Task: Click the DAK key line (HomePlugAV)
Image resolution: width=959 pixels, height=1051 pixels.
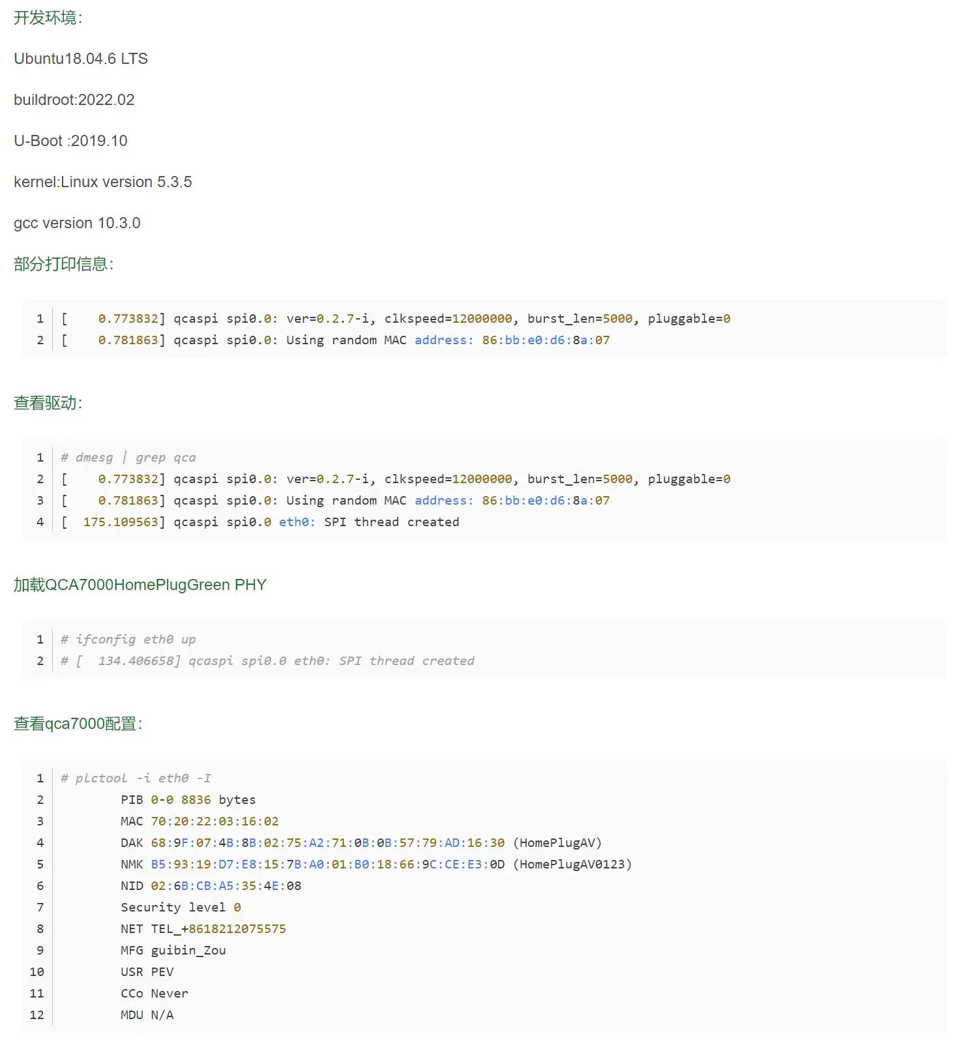Action: pyautogui.click(x=361, y=843)
